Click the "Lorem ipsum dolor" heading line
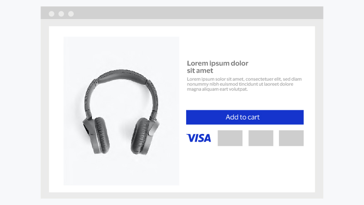 (x=217, y=63)
